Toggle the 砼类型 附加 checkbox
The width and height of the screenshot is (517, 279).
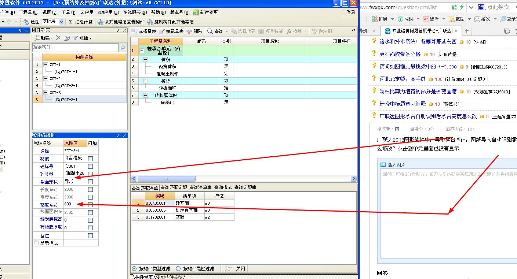click(x=91, y=174)
